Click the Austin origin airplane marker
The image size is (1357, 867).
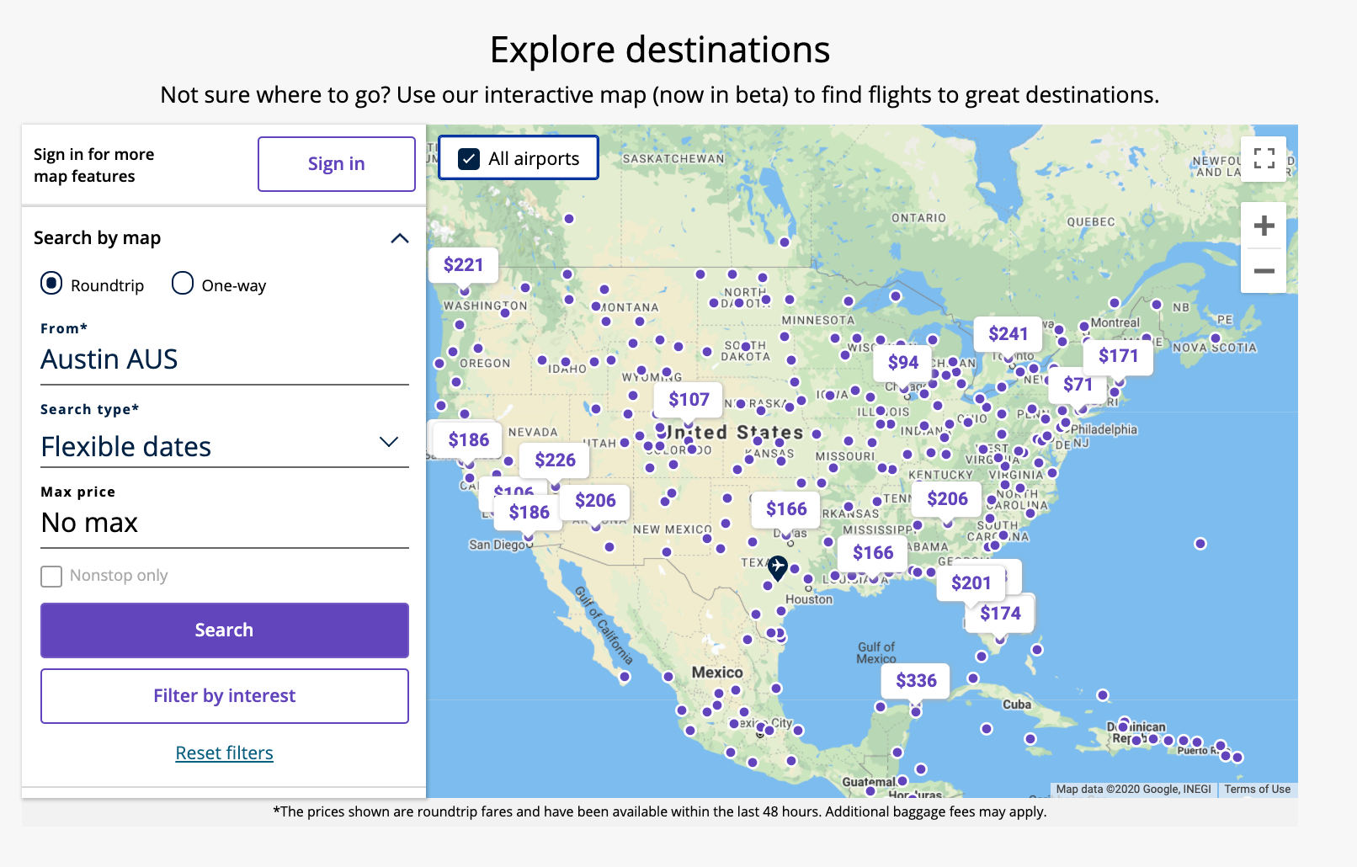coord(777,568)
